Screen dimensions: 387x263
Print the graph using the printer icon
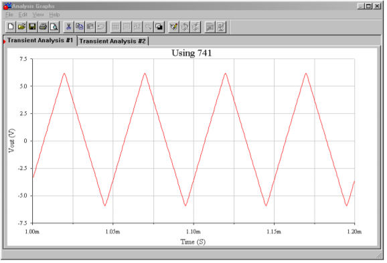click(x=44, y=26)
